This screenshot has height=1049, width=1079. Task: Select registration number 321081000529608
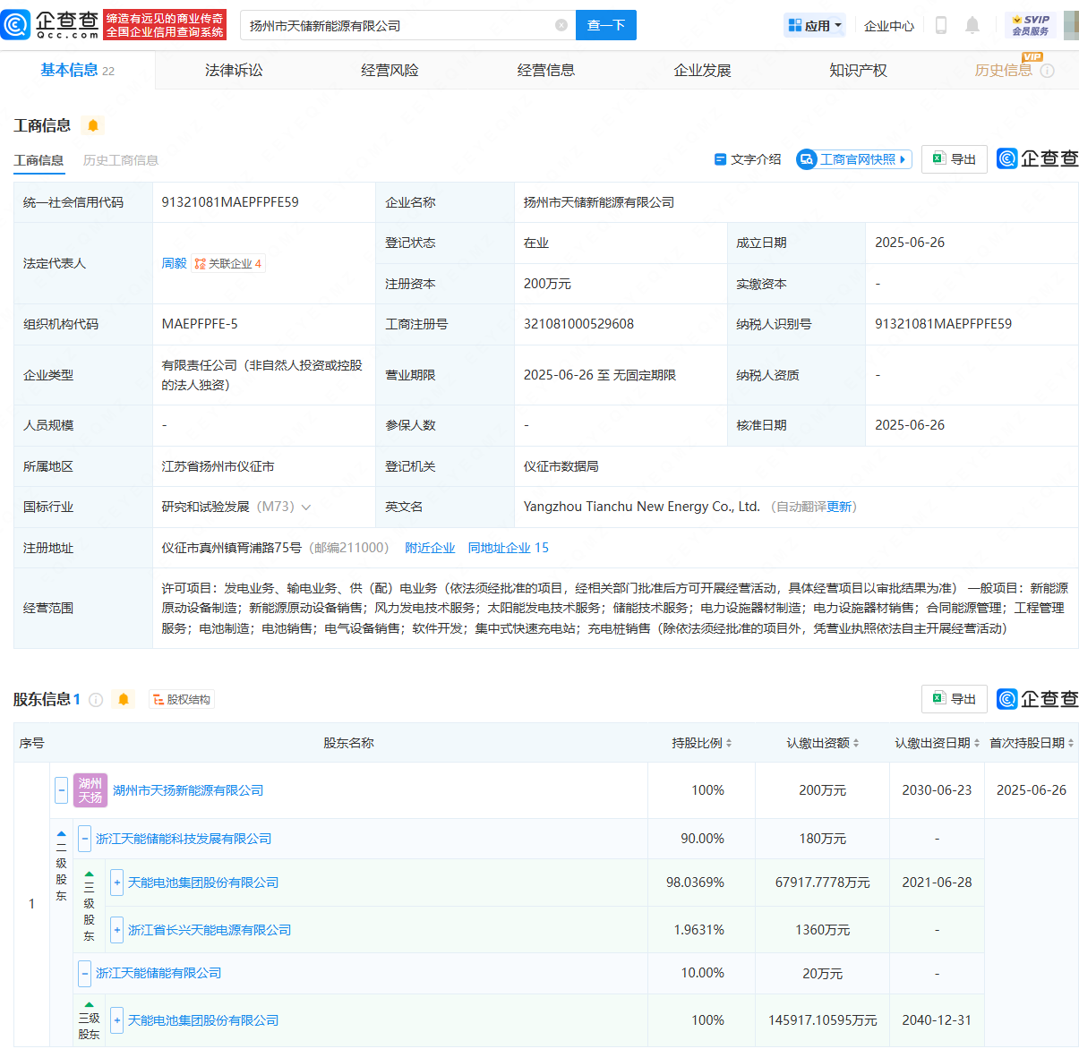coord(578,324)
